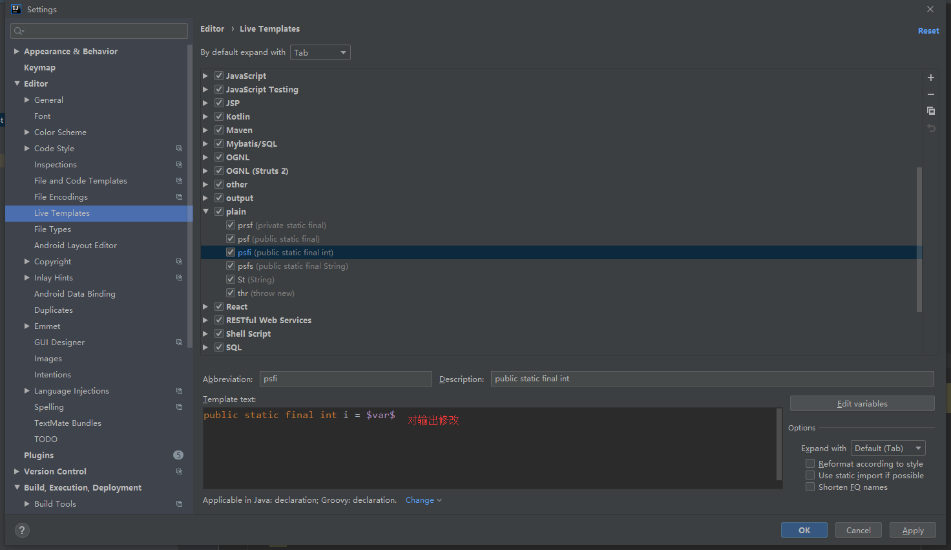Viewport: 951px width, 550px height.
Task: Click the search icon in settings search field
Action: (19, 31)
